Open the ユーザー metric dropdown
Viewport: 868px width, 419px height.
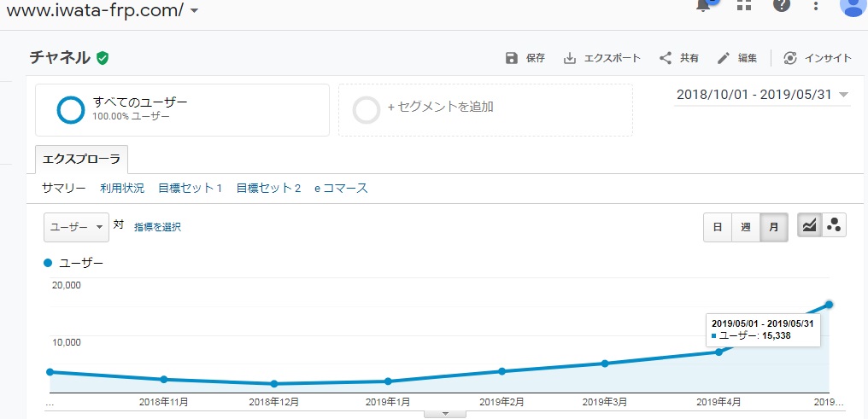pyautogui.click(x=76, y=227)
